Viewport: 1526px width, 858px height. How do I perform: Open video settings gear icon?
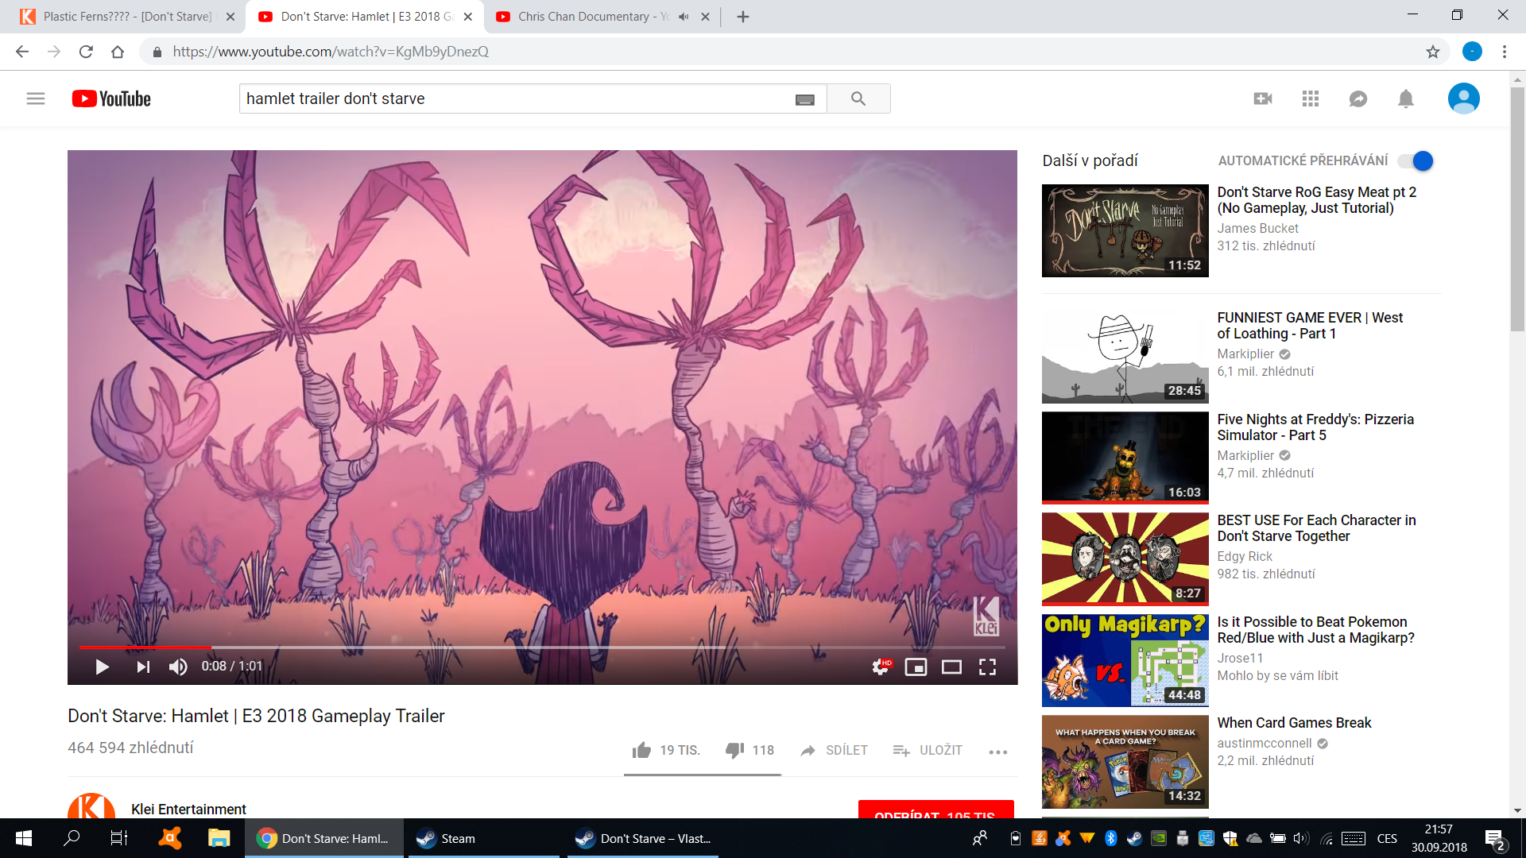click(881, 667)
